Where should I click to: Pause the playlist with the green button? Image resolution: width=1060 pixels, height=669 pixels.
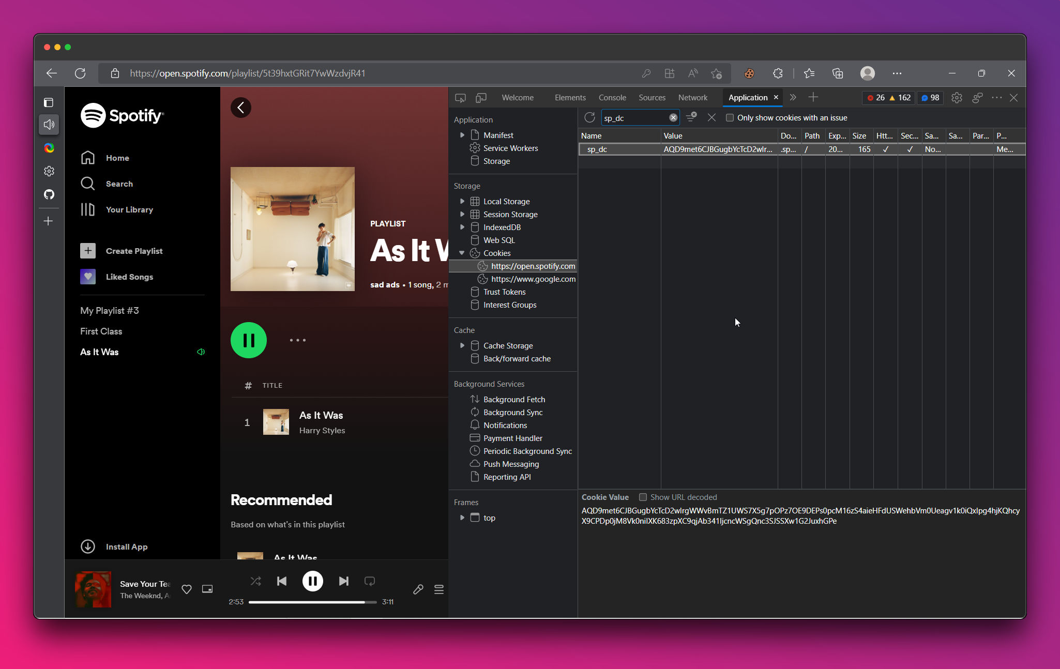(x=249, y=340)
